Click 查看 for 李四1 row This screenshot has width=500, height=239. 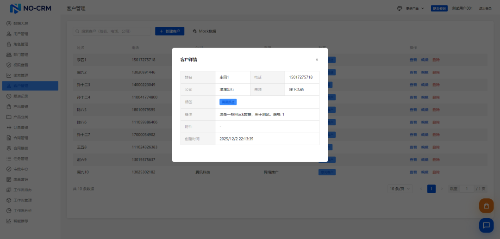413,60
